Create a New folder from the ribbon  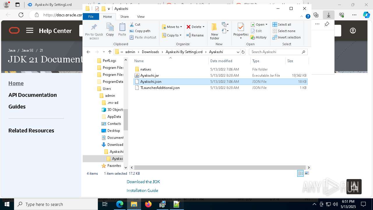click(214, 31)
